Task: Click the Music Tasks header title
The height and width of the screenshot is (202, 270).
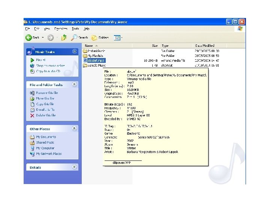Action: [45, 52]
